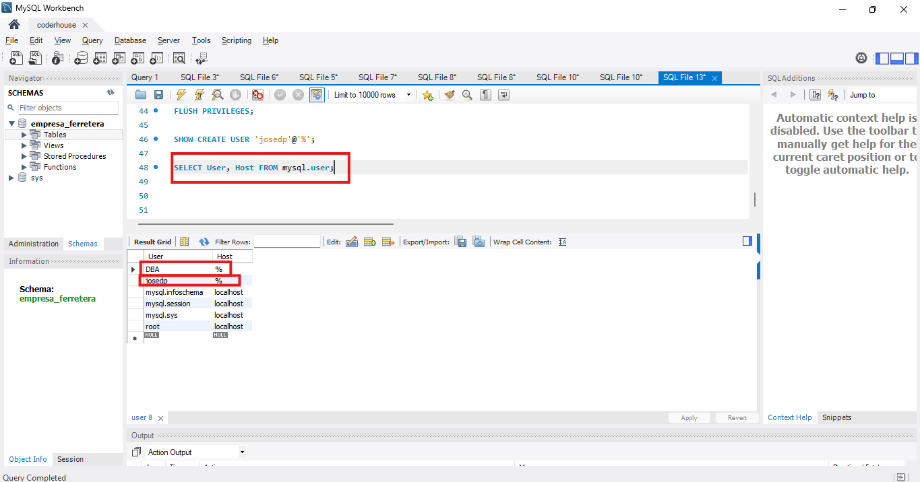Rollback the transaction X icon
Viewport: 920px width, 482px height.
pos(298,95)
